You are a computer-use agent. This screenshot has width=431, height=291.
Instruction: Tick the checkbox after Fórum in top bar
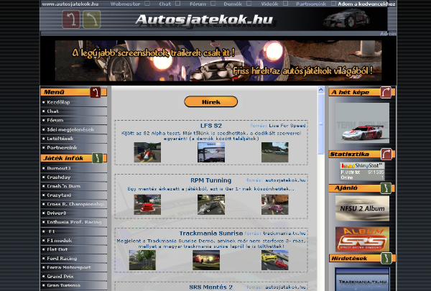click(x=213, y=4)
